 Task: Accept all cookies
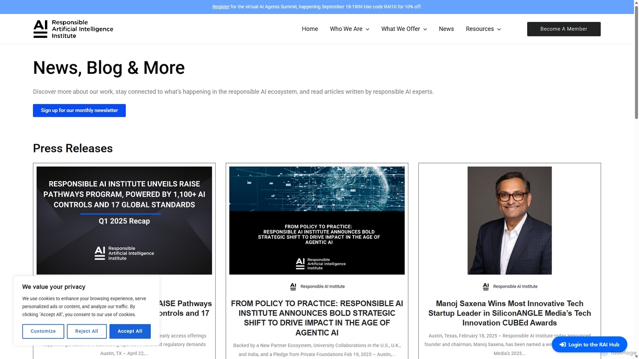pyautogui.click(x=130, y=331)
